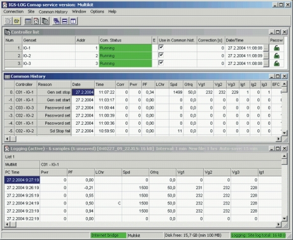The width and height of the screenshot is (293, 240).
Task: Click the Common History horizontal scrollbar right arrow
Action: tap(278, 139)
